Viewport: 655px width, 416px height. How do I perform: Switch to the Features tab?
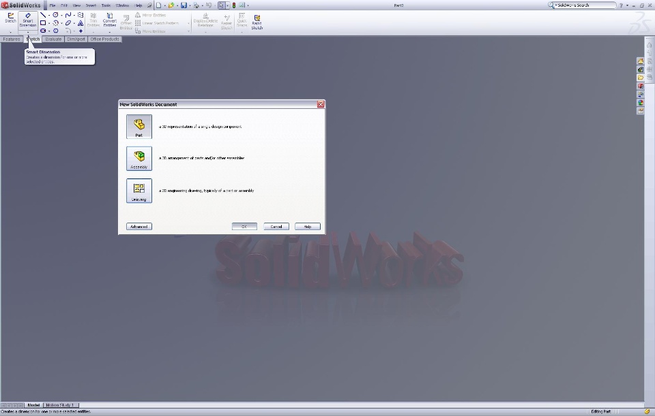[12, 39]
